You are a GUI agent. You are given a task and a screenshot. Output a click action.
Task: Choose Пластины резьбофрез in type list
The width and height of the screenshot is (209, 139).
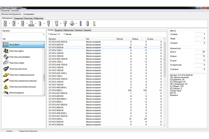(23, 57)
